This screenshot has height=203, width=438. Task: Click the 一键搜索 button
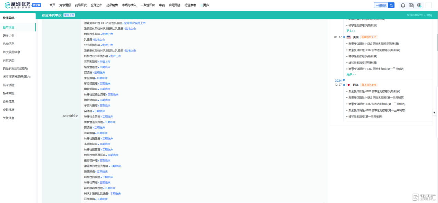tap(381, 5)
